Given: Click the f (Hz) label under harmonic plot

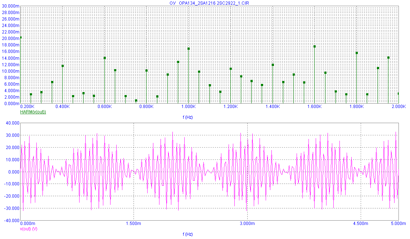Looking at the screenshot, I should 188,117.
